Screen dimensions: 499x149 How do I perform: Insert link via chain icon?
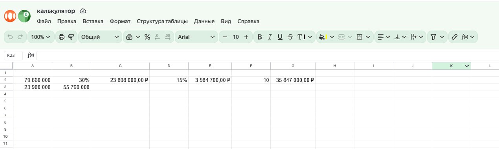455,37
